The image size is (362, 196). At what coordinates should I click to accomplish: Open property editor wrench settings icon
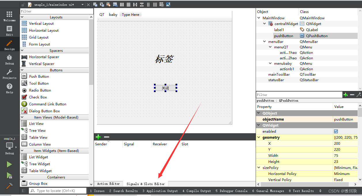(359, 95)
